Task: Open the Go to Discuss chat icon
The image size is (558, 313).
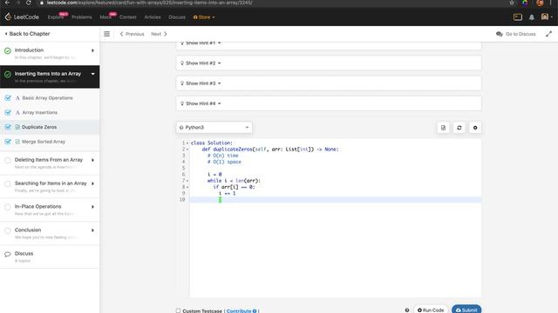Action: (x=499, y=34)
